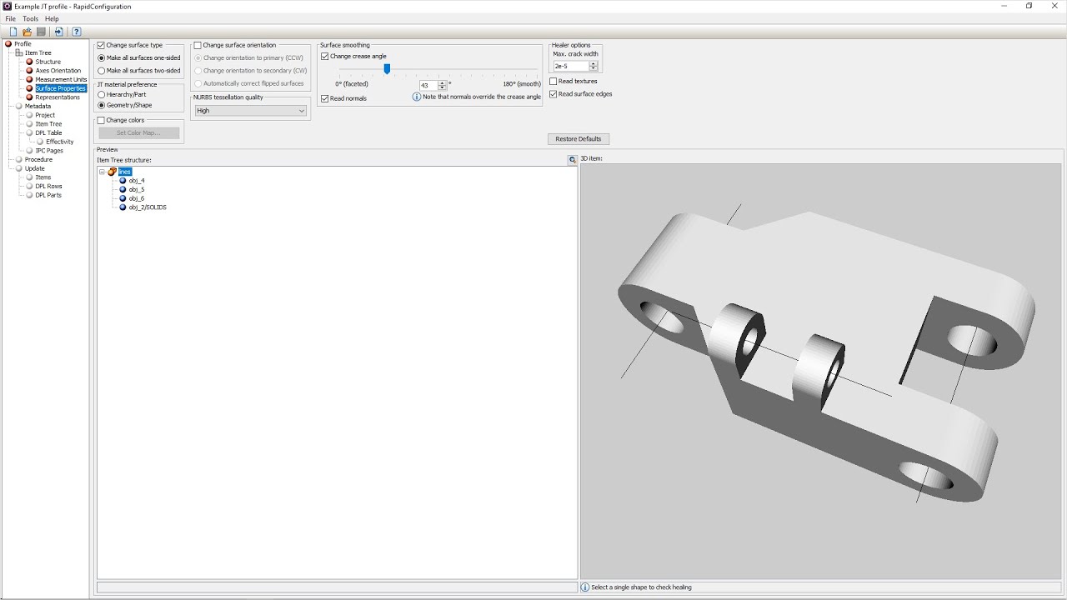This screenshot has width=1067, height=600.
Task: Click the lines assembly icon in preview tree
Action: coord(113,172)
